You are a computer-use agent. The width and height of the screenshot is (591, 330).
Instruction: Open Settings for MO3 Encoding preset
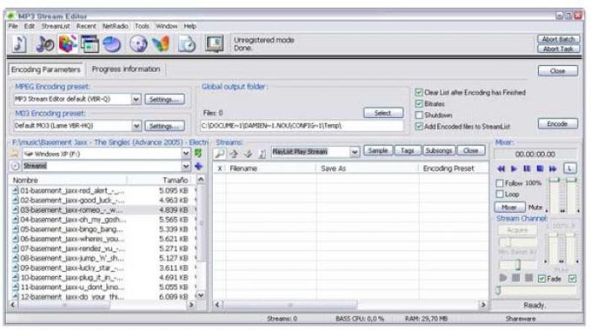coord(164,126)
